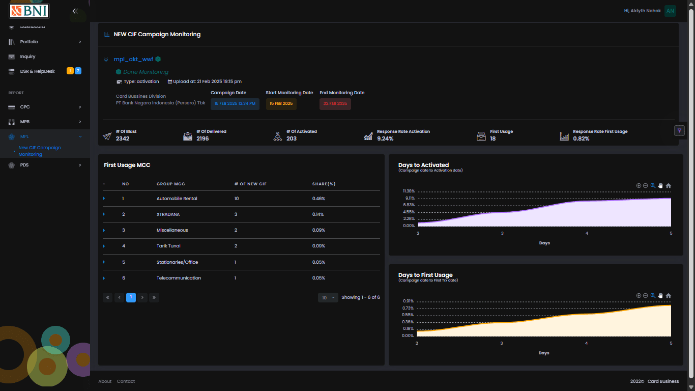The image size is (695, 391).
Task: Click the Response Rate First Usage icon
Action: click(564, 136)
